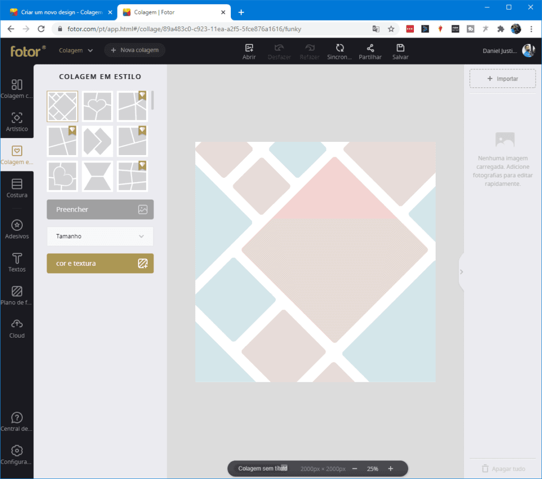The image size is (542, 479).
Task: Zoom in with the plus button
Action: [x=391, y=469]
